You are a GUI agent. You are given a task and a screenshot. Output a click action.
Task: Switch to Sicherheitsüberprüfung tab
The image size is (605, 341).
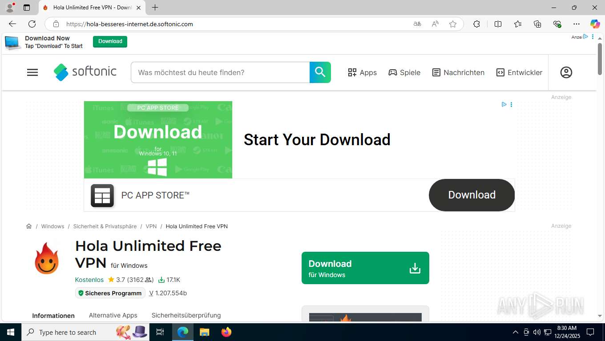pos(186,315)
